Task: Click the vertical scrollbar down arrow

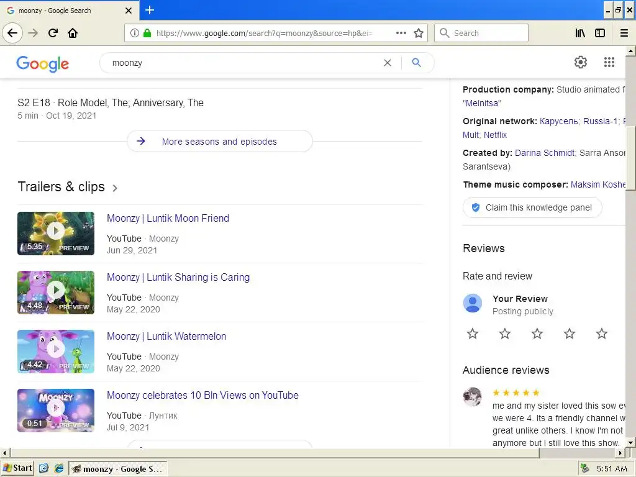Action: coord(630,442)
